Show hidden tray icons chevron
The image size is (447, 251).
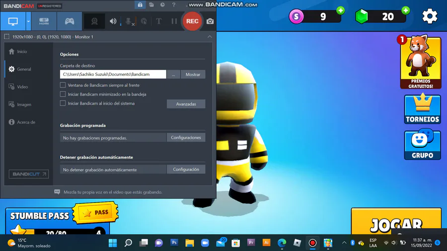[344, 243]
